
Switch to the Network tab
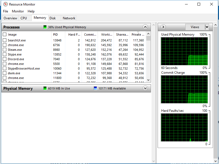coord(69,18)
